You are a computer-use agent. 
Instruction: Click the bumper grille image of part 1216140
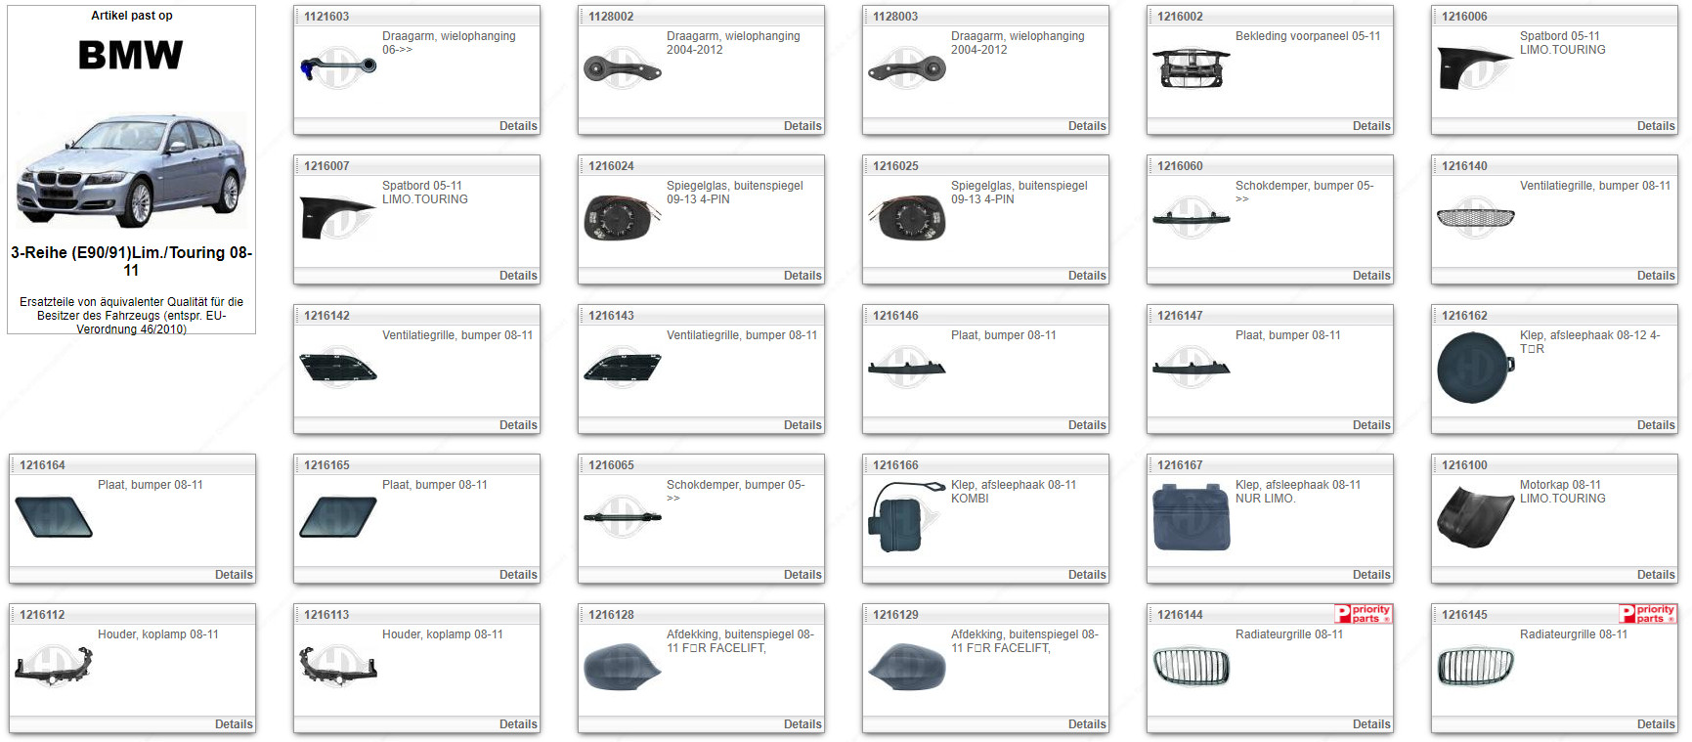[1475, 218]
